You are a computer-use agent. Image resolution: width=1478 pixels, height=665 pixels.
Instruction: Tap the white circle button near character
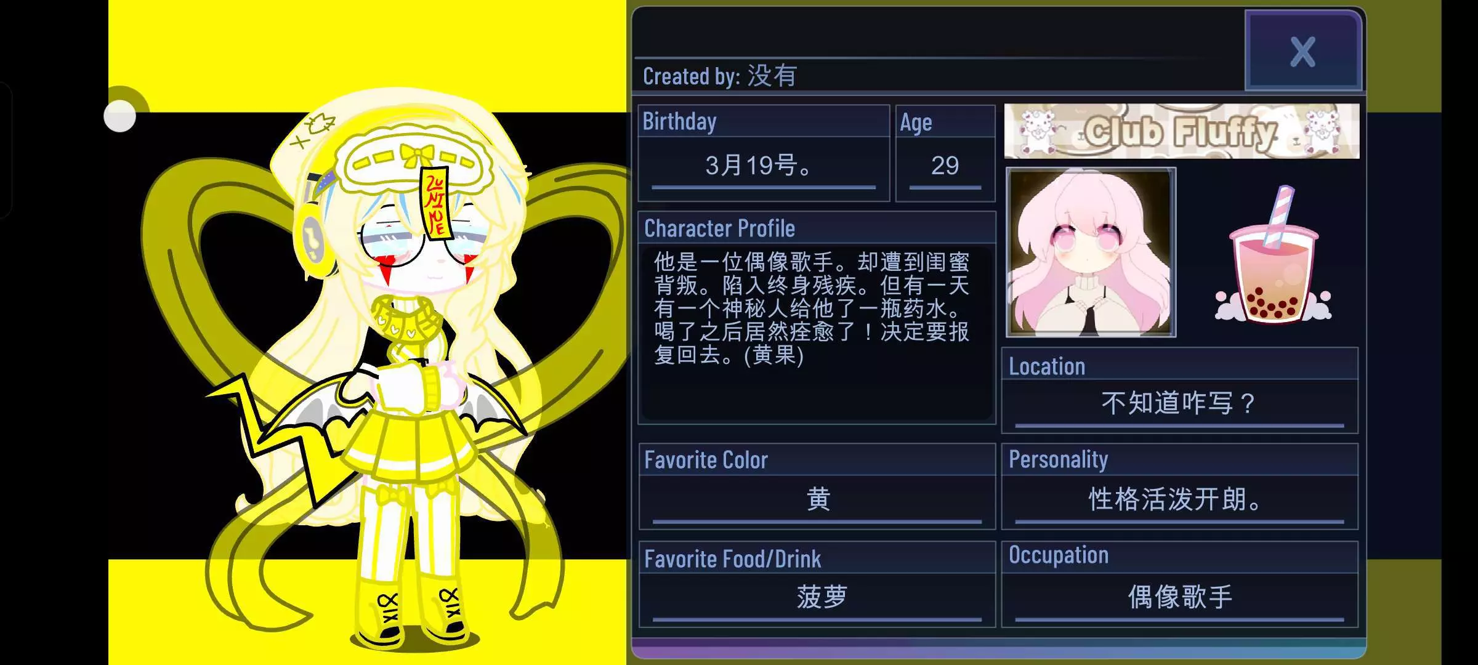point(120,116)
